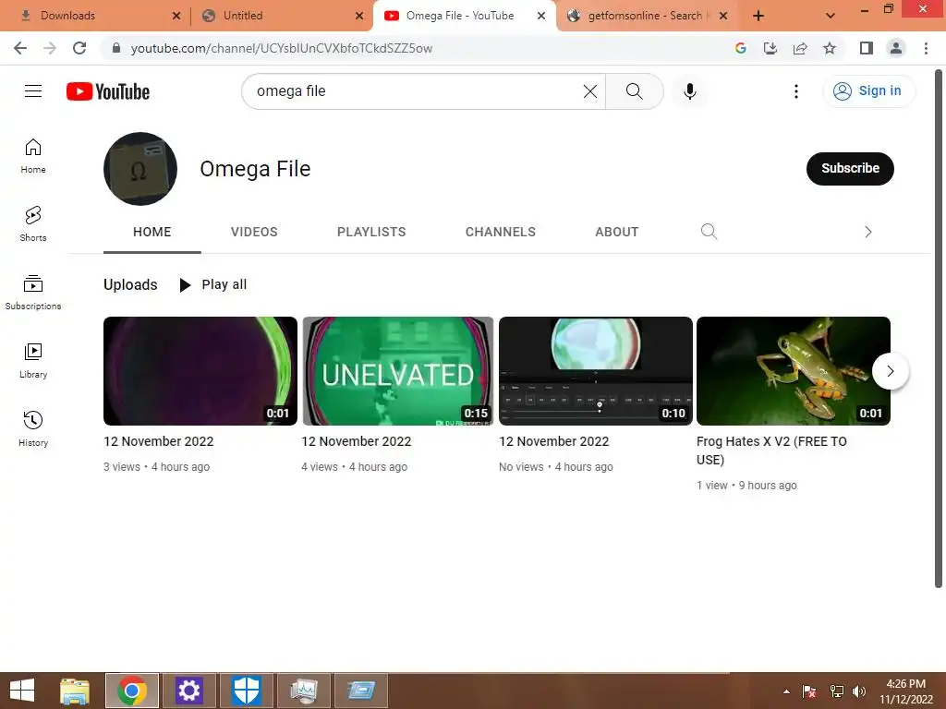
Task: Open the 0:10 editor video thumbnail
Action: (x=596, y=371)
